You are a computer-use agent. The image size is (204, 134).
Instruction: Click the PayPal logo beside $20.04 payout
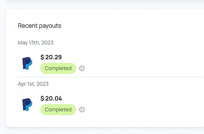pos(27,105)
